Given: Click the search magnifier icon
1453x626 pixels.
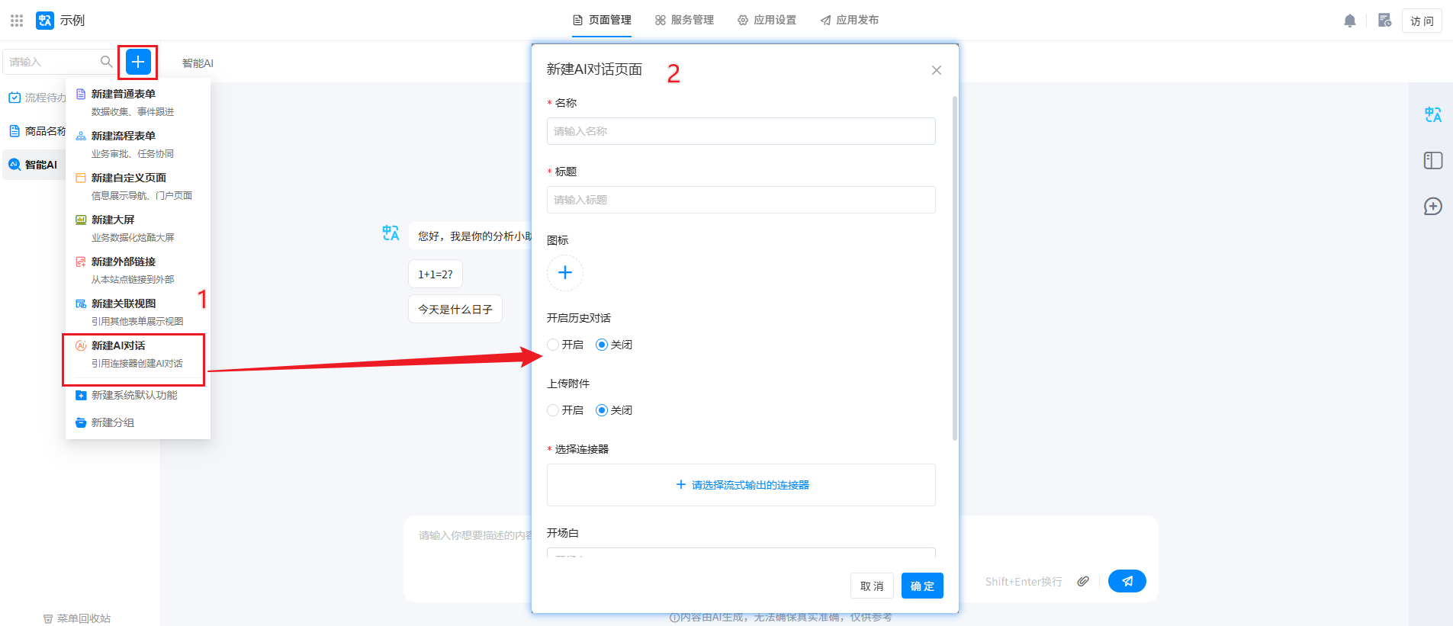Looking at the screenshot, I should (x=107, y=62).
